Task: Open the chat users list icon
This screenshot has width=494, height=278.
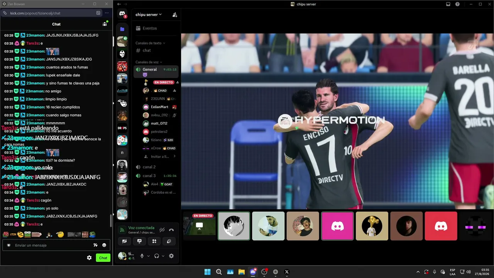Action: coord(105,24)
